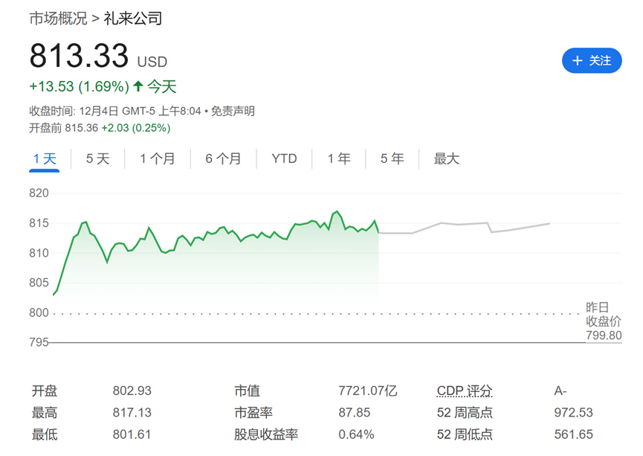Click the 52 周高点 value 972.53
643x456 pixels.
[573, 413]
